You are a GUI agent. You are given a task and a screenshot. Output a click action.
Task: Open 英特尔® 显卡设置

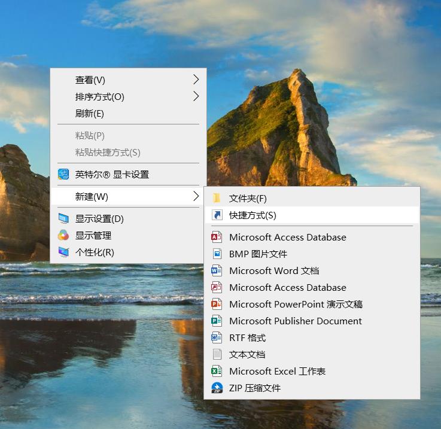click(x=128, y=174)
